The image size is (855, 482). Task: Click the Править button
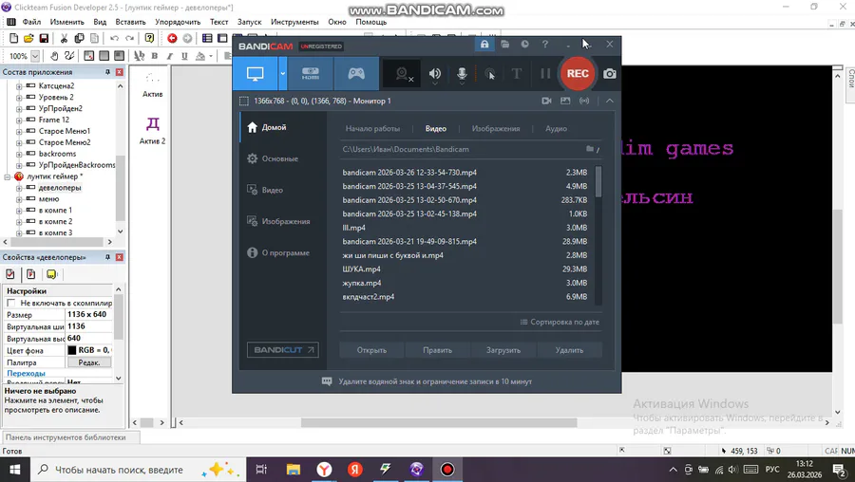tap(437, 350)
